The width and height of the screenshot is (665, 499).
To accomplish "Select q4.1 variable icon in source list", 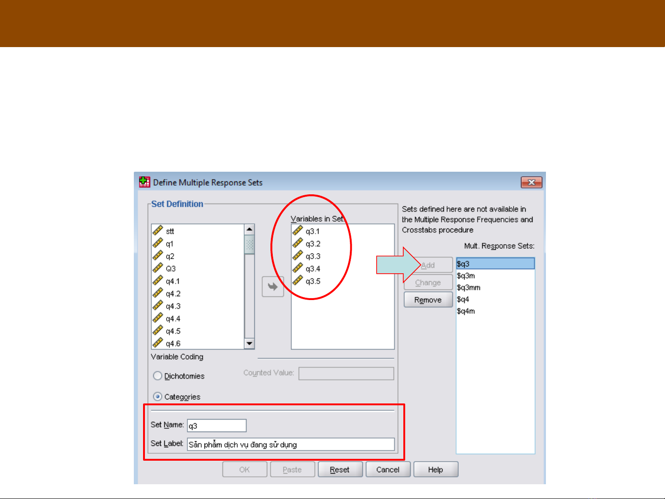I will pyautogui.click(x=158, y=281).
